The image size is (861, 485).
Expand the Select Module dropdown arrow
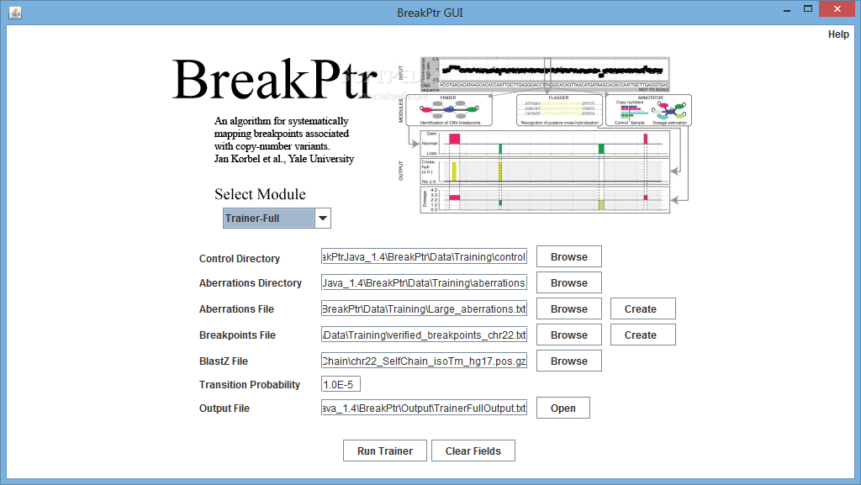pos(323,218)
